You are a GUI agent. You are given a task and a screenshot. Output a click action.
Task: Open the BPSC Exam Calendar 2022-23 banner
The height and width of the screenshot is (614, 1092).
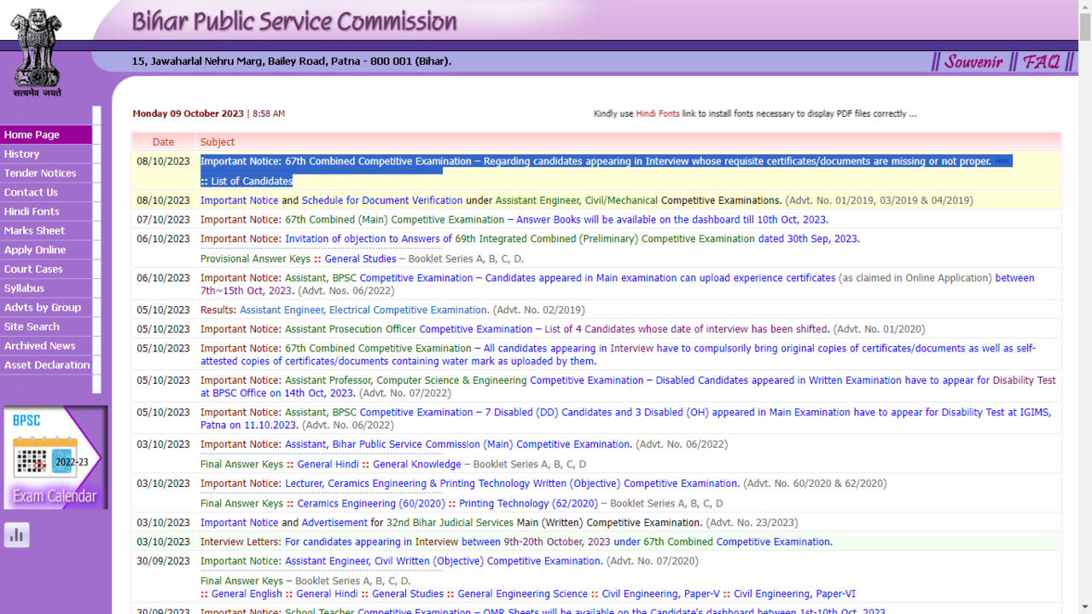56,457
